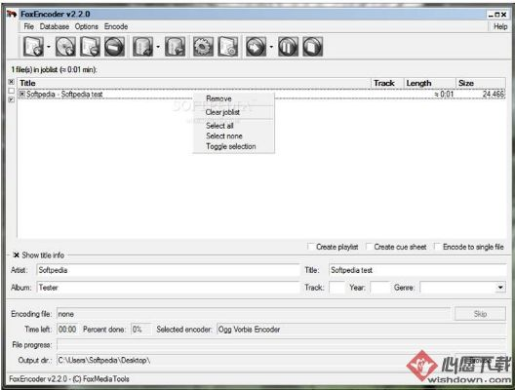Pause encoding with the pause icon
The width and height of the screenshot is (515, 390).
coord(288,47)
